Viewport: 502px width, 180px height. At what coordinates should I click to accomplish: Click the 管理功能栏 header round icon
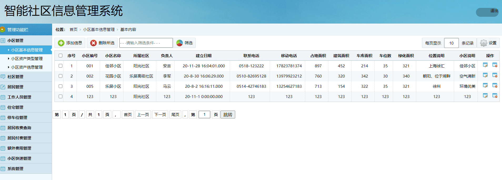(3, 30)
